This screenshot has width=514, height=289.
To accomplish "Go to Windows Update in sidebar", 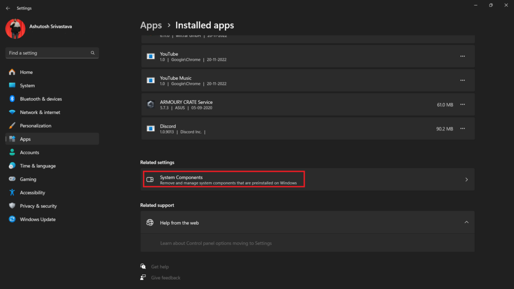I will [38, 219].
